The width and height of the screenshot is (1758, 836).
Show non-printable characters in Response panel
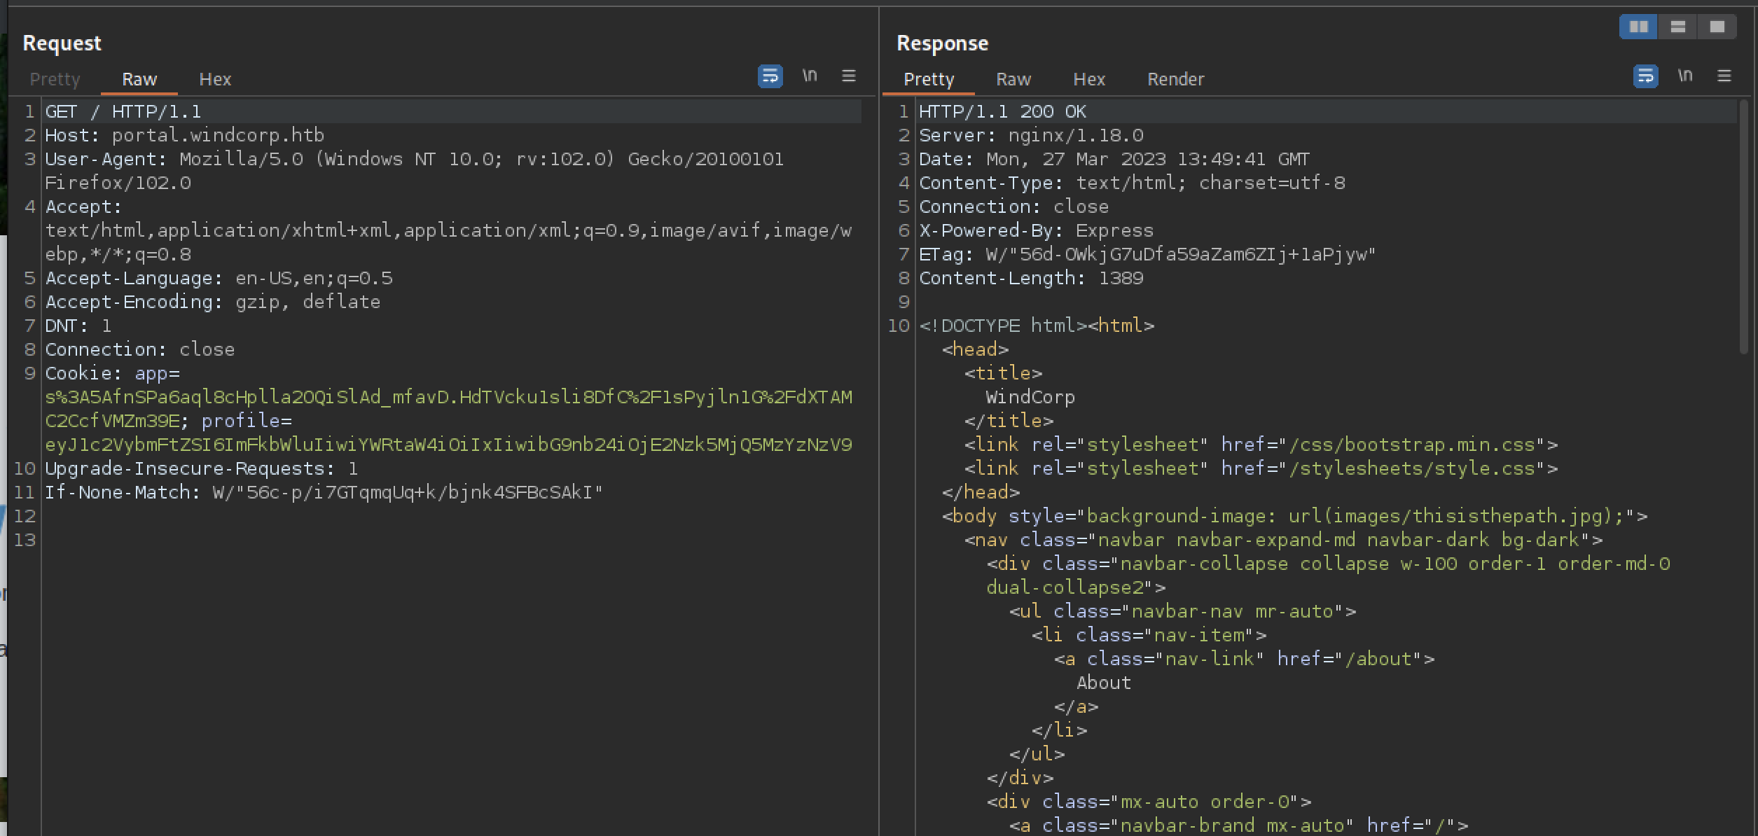coord(1685,76)
